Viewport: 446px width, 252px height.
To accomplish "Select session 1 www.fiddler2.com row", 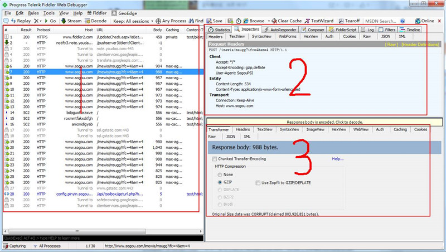I will coord(103,37).
